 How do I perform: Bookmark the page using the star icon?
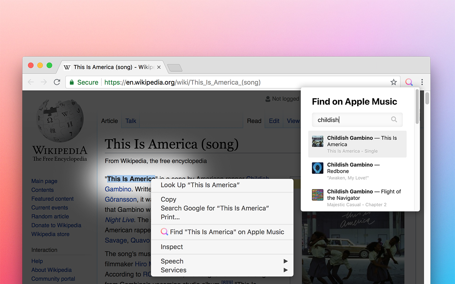point(394,82)
